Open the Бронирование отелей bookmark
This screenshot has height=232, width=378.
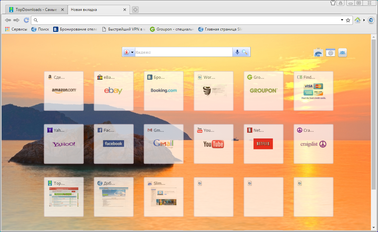click(x=75, y=29)
